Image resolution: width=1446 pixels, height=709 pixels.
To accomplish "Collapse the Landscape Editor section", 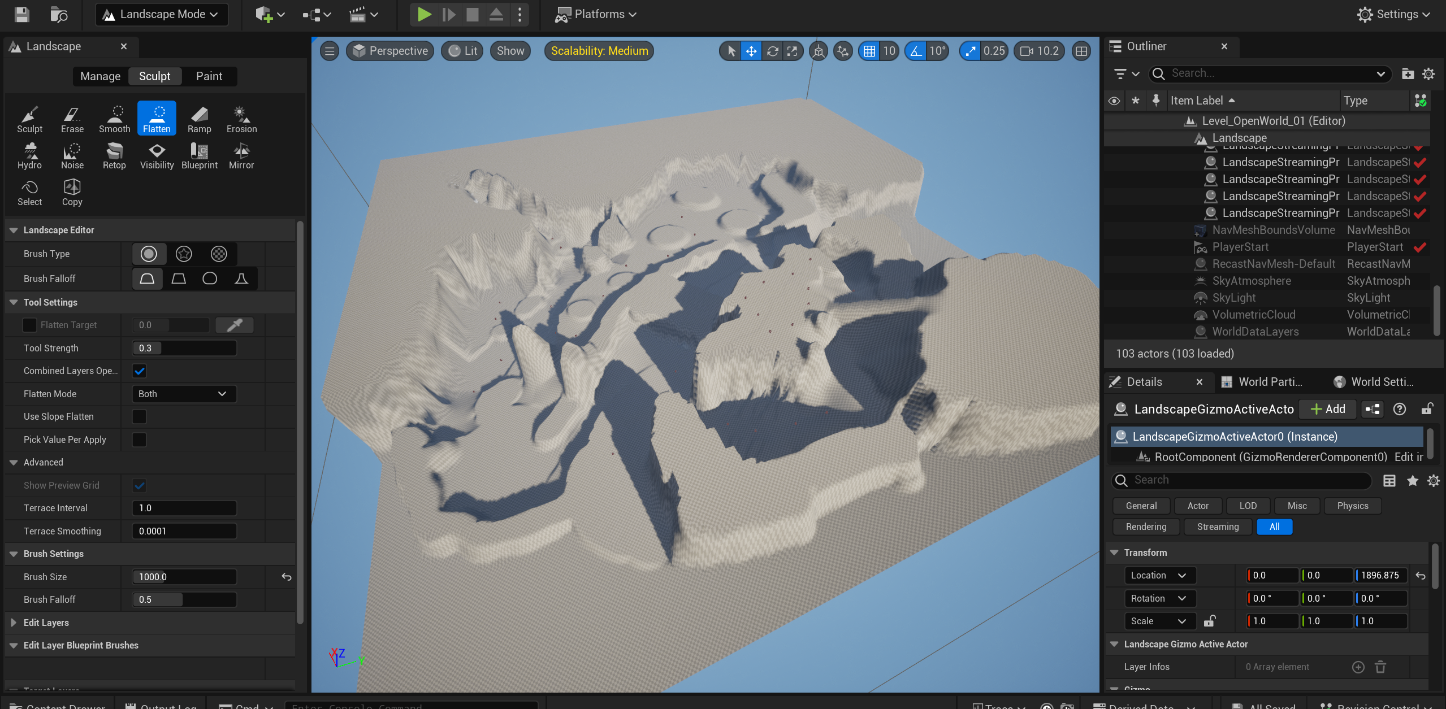I will point(14,230).
